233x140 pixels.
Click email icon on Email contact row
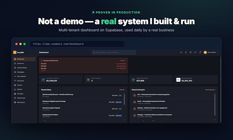click(x=135, y=102)
